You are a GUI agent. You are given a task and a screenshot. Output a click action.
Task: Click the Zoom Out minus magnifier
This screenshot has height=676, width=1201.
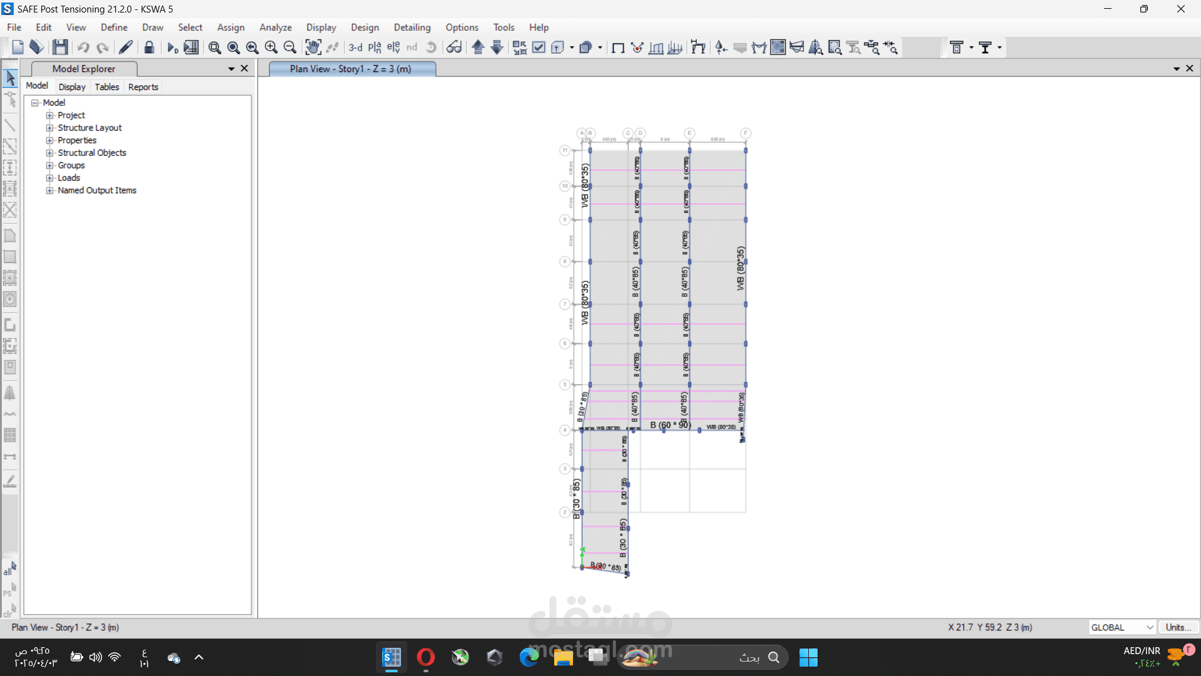(x=290, y=48)
